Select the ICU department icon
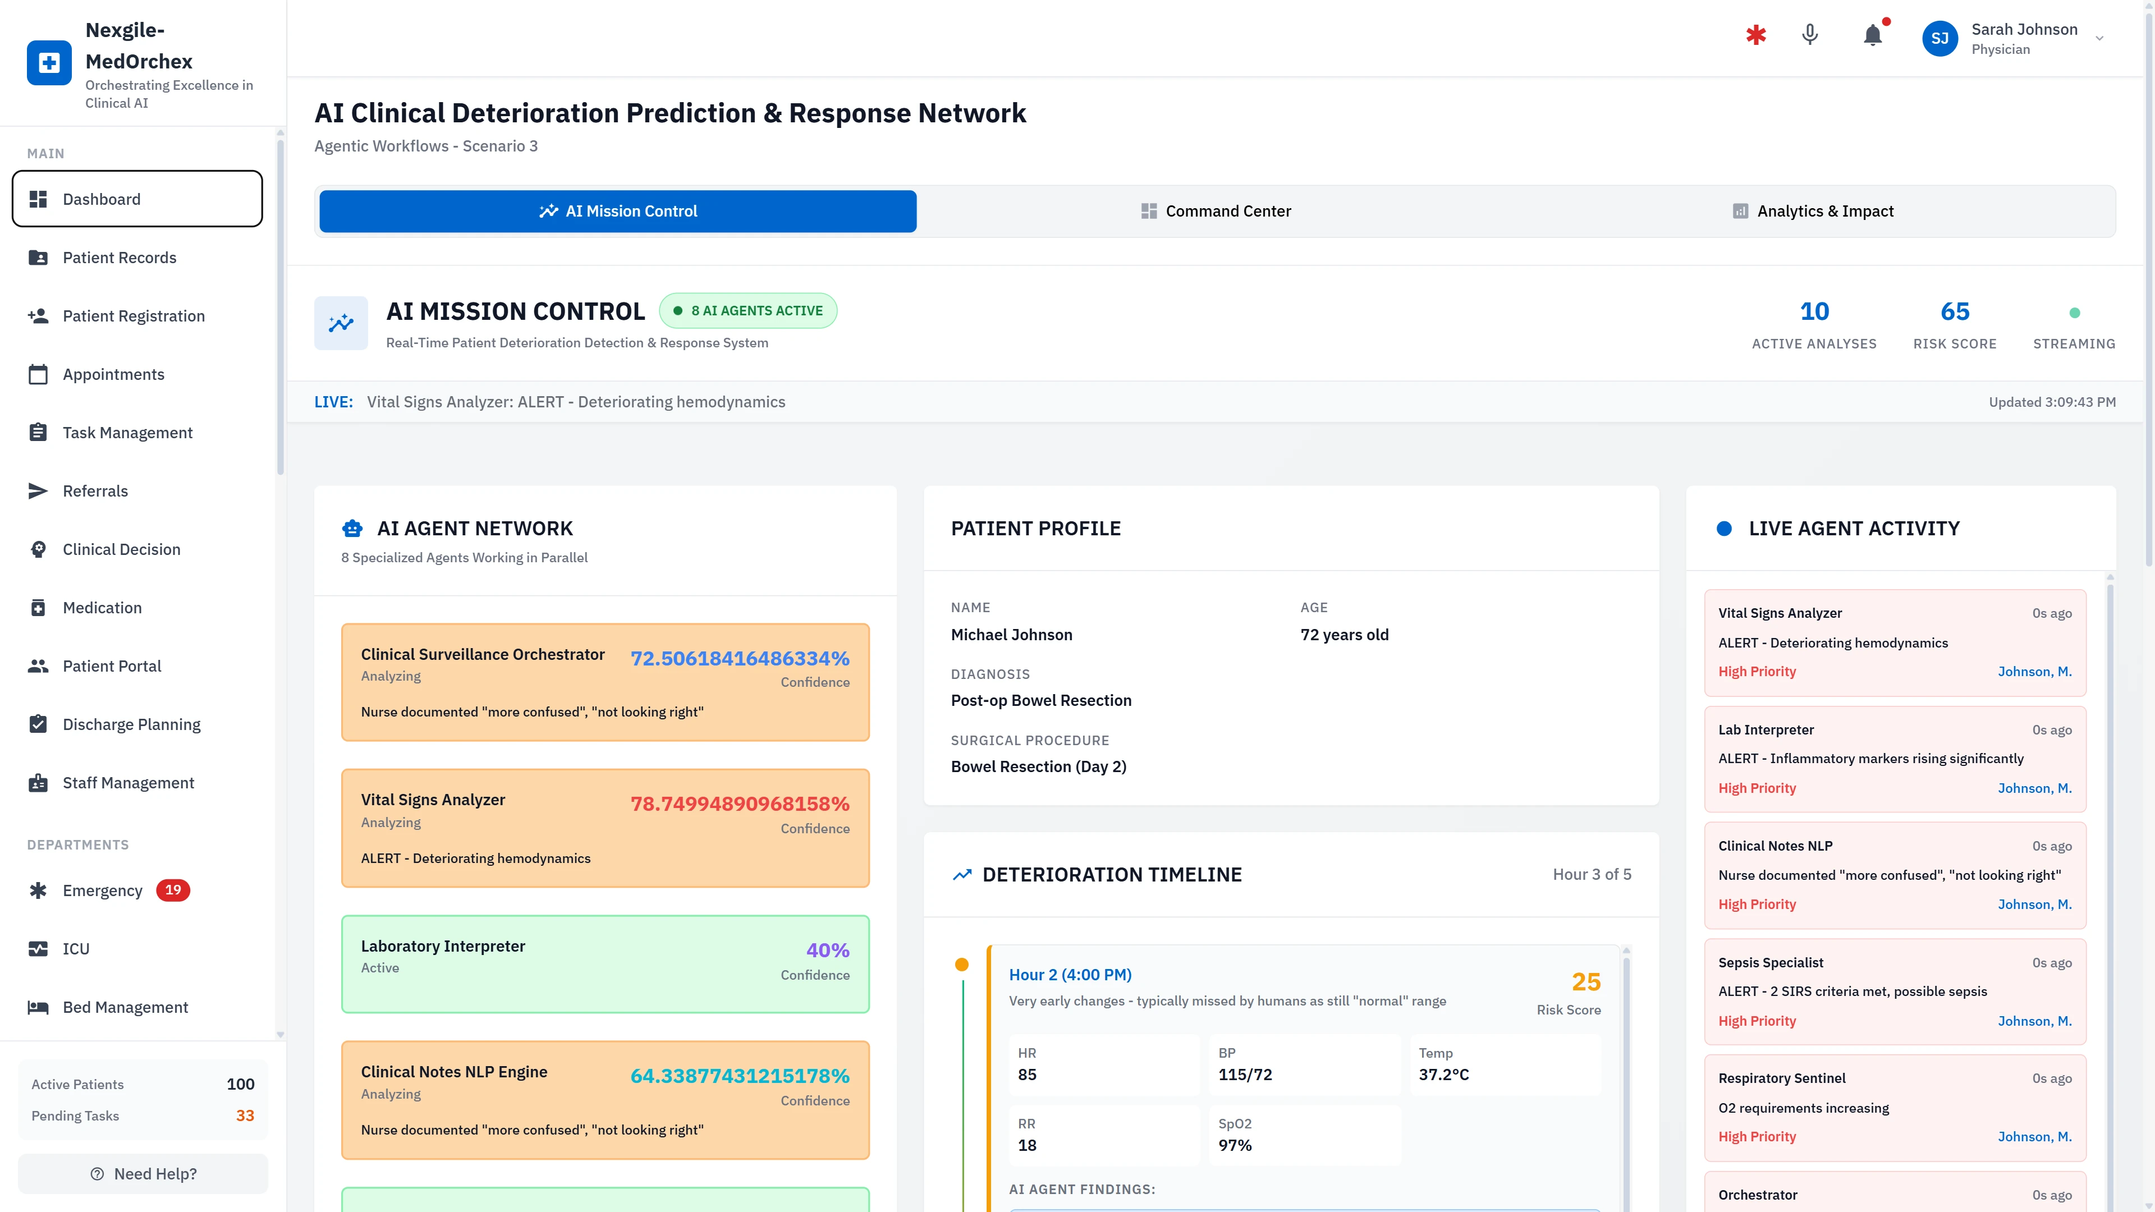The image size is (2155, 1212). pos(39,948)
